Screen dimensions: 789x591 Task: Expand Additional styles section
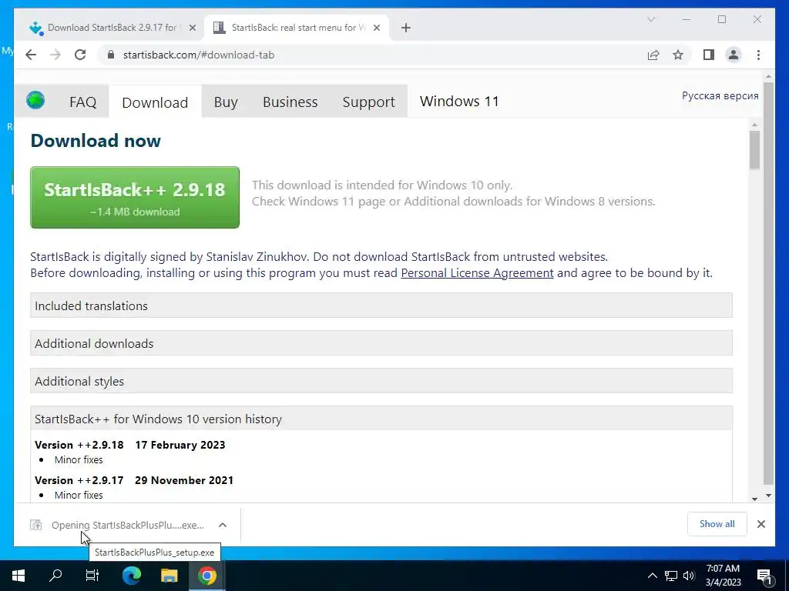(x=381, y=381)
